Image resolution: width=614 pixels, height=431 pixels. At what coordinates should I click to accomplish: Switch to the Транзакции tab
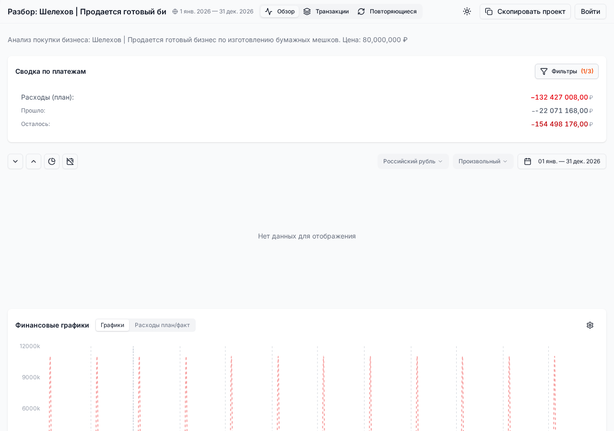click(x=332, y=11)
